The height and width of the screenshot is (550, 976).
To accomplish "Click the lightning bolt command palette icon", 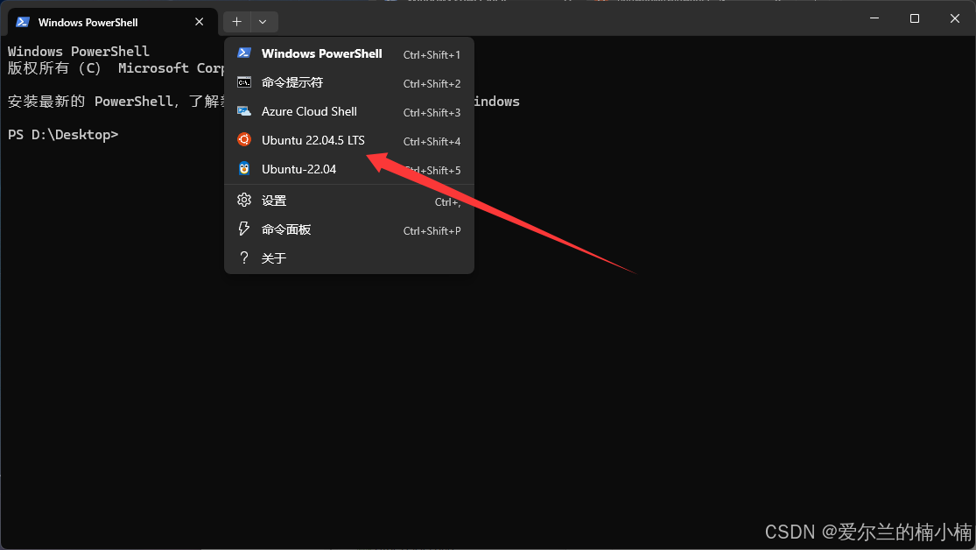I will [244, 229].
